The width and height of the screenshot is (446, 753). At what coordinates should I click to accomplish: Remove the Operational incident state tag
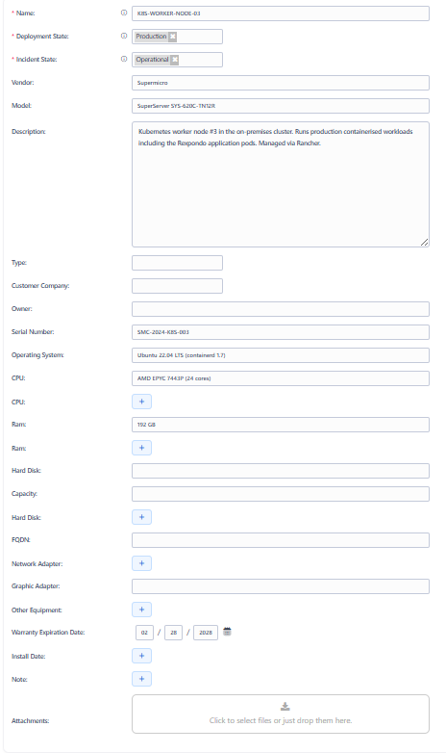coord(175,60)
